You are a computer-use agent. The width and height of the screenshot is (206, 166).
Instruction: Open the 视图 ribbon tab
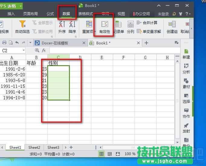[121, 14]
